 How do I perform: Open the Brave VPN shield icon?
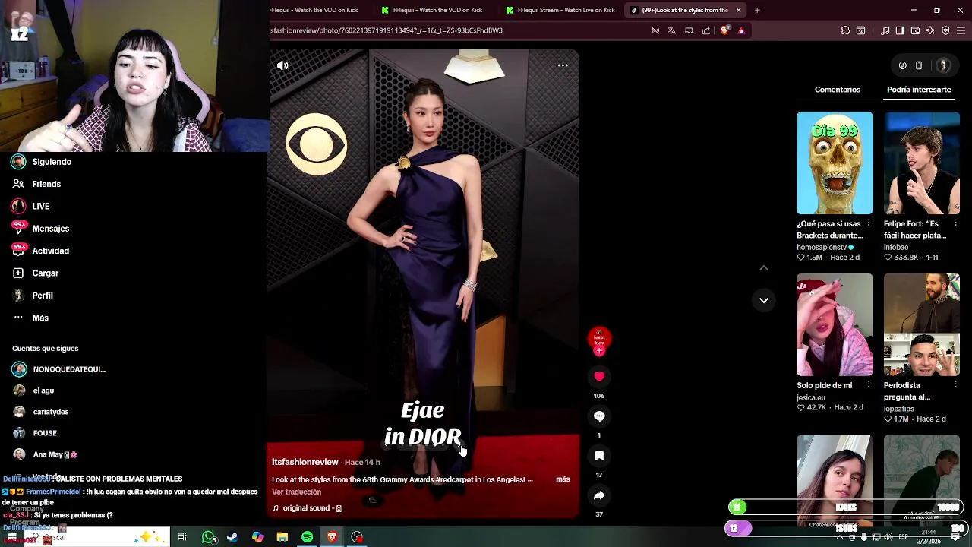point(945,30)
